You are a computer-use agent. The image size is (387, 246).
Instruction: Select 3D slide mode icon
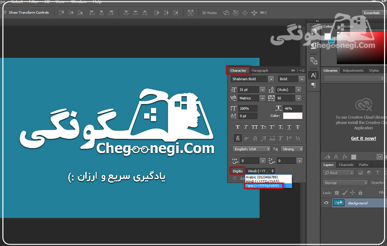(254, 13)
